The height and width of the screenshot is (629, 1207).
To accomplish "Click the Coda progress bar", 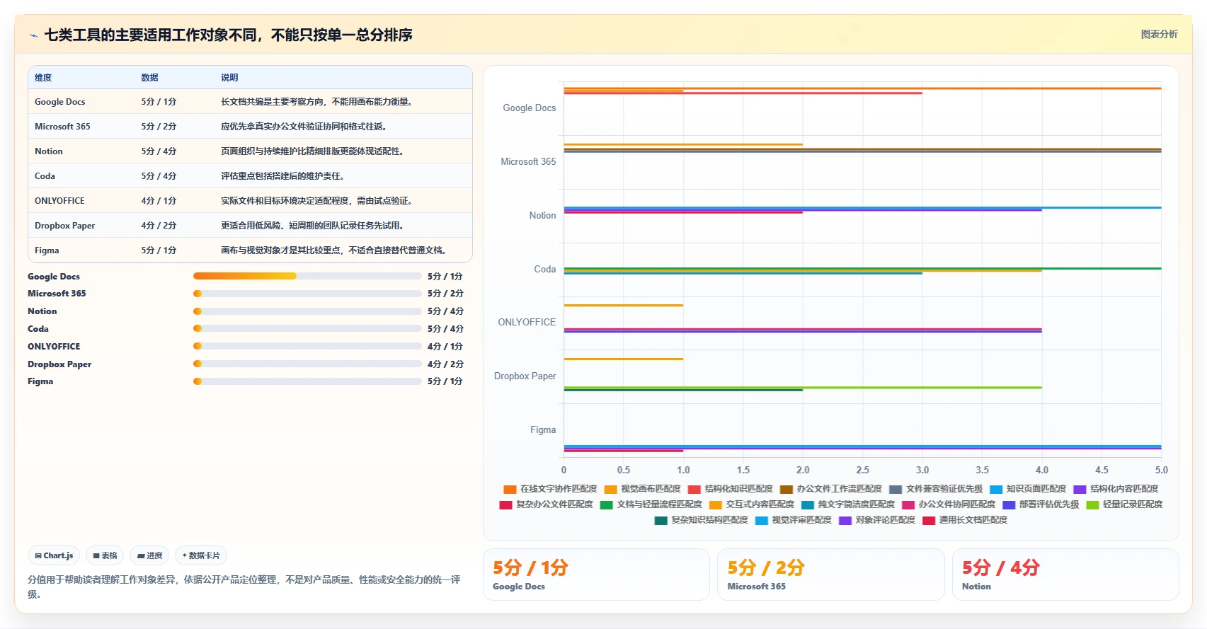I will coord(307,328).
